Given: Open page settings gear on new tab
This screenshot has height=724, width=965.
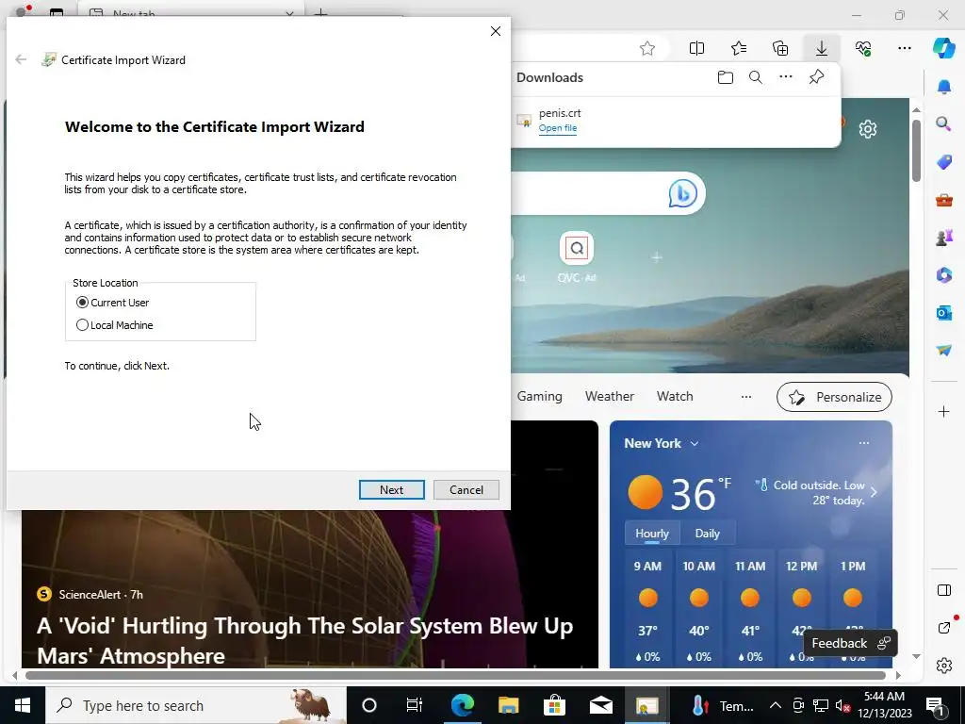Looking at the screenshot, I should (868, 129).
